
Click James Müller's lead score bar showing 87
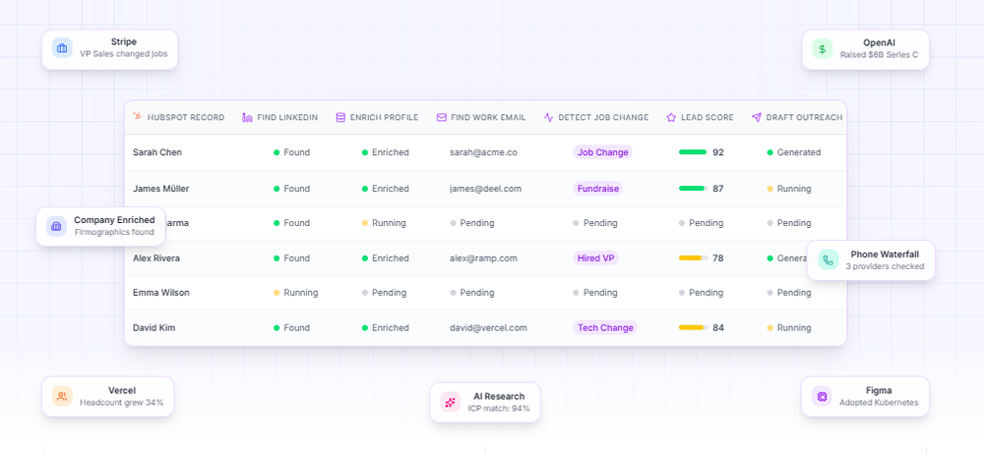[694, 189]
